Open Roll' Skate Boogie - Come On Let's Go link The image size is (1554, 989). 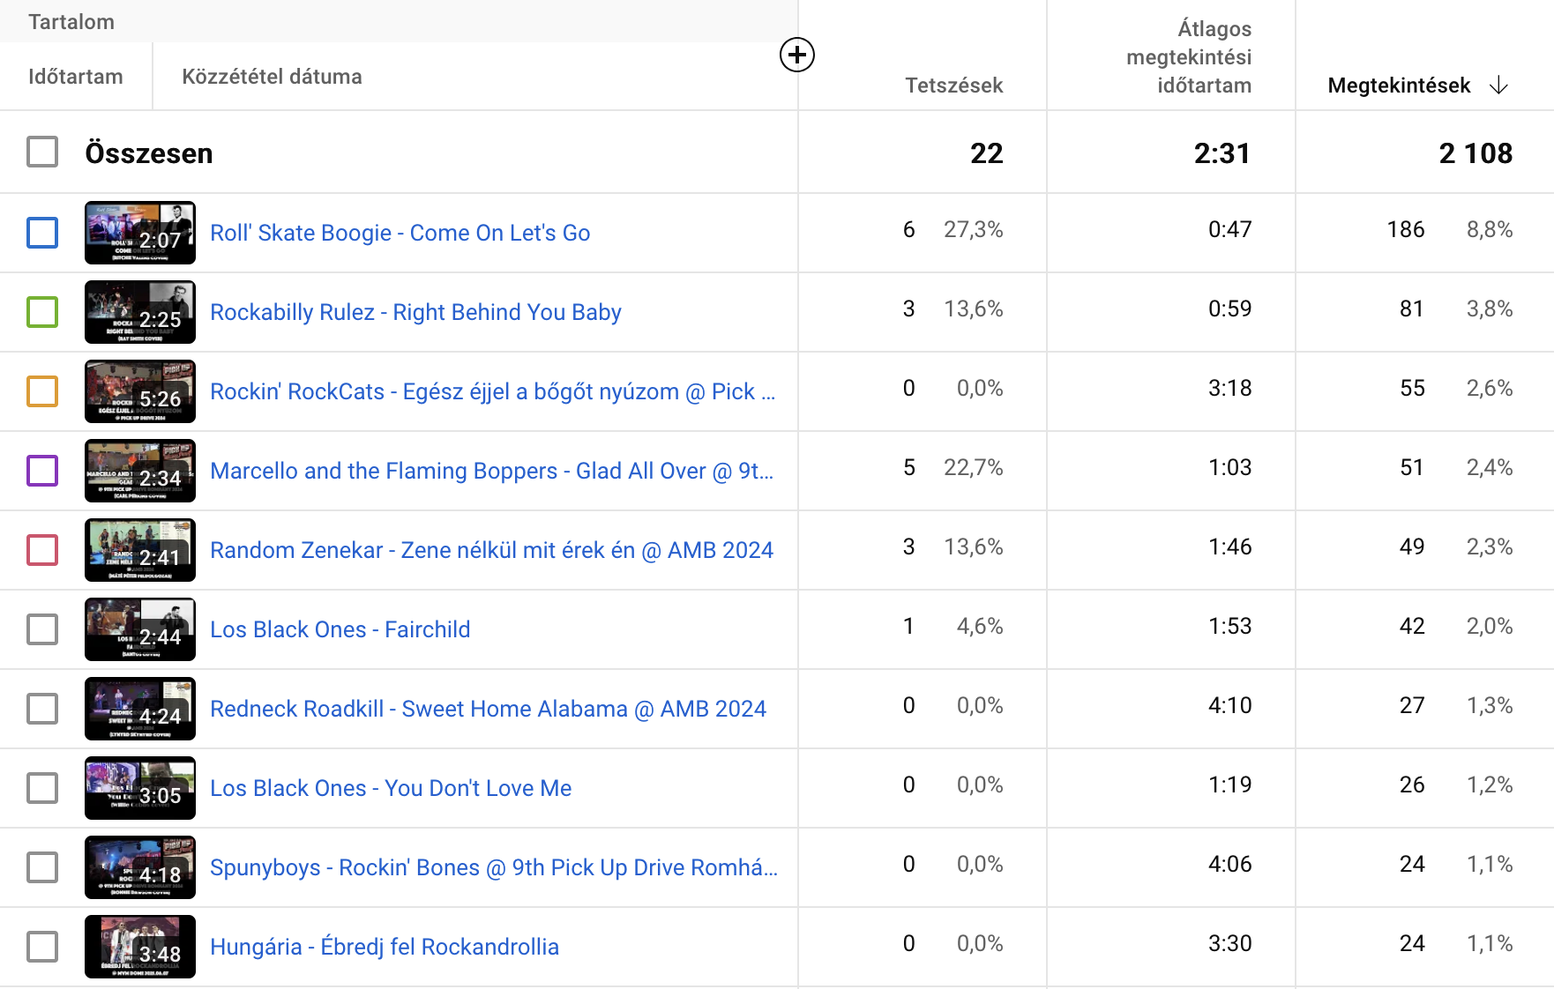(x=400, y=233)
